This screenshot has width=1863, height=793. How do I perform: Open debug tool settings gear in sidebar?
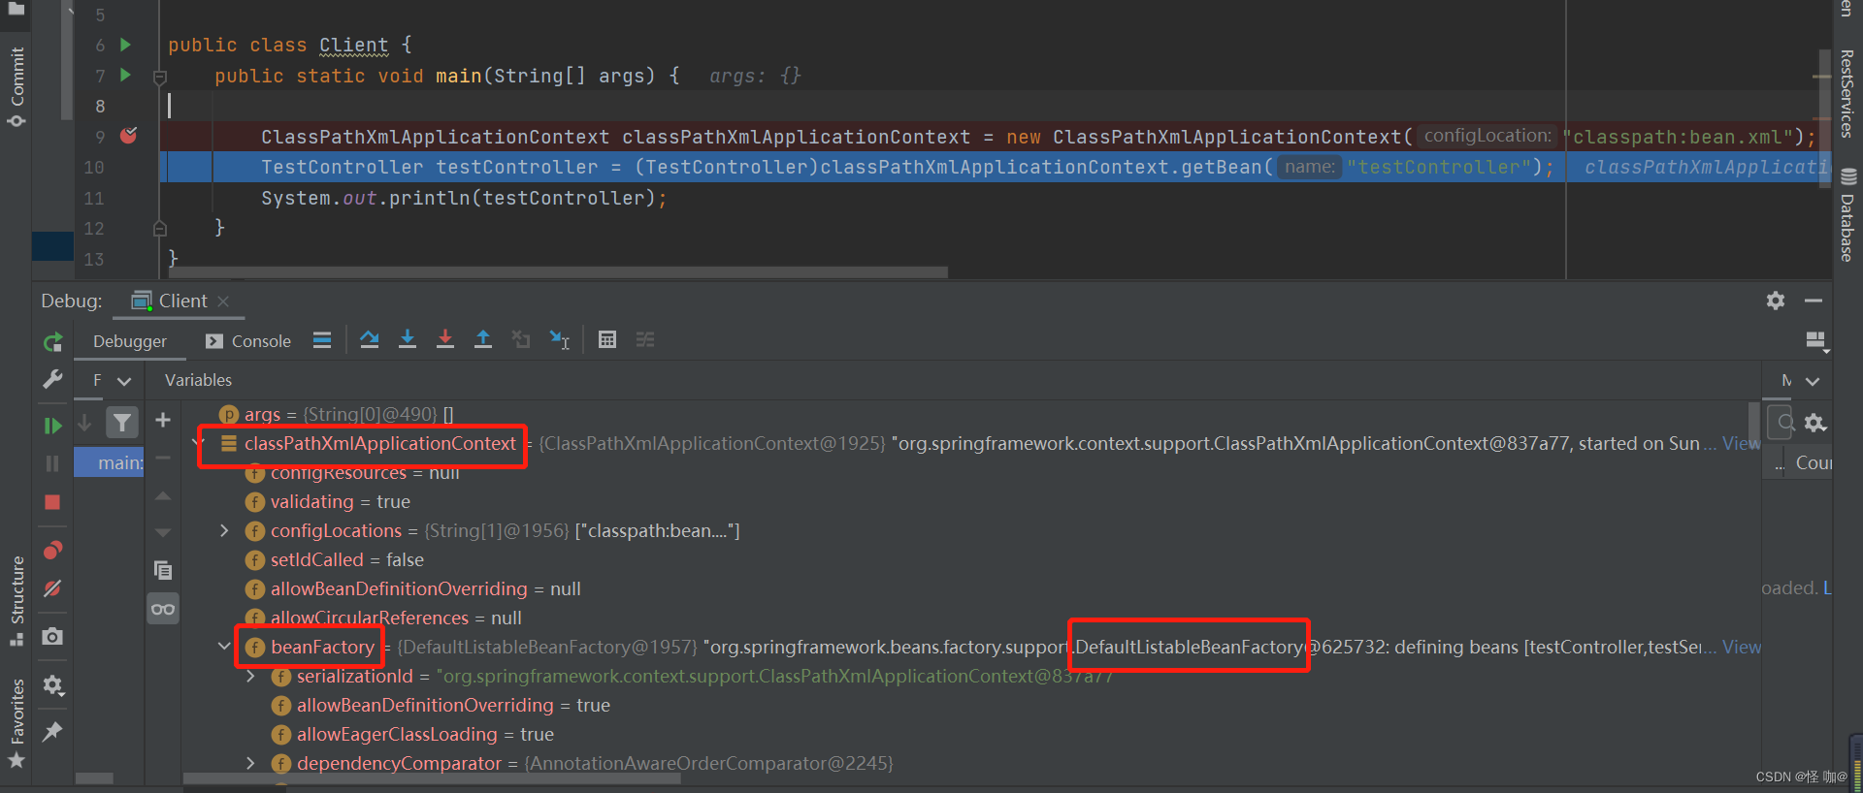coord(52,685)
